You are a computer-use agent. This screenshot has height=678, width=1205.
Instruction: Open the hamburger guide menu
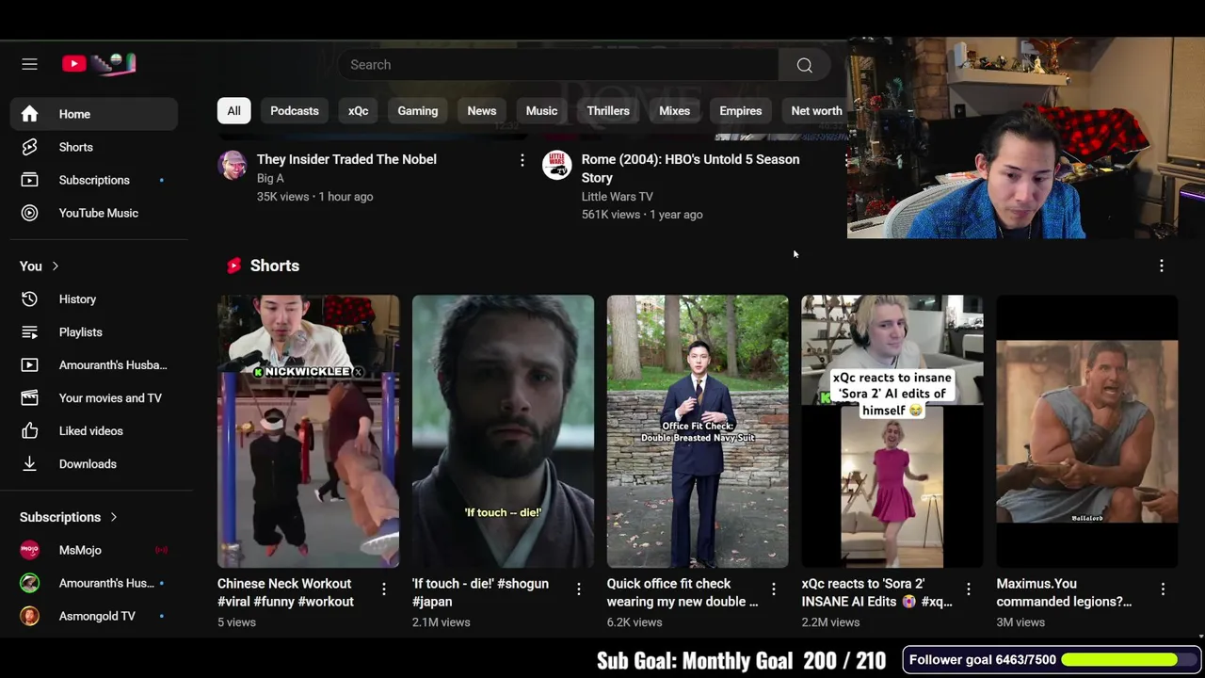[29, 64]
